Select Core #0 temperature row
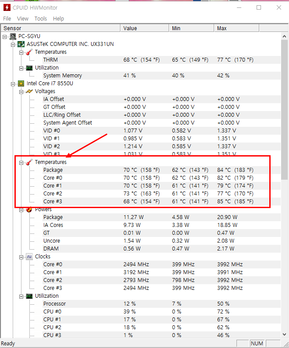The image size is (289, 348). click(162, 178)
